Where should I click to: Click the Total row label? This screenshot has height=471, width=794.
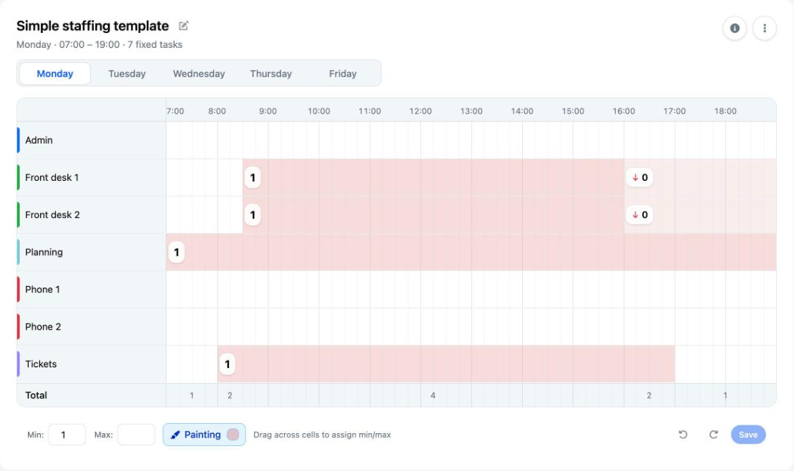(x=36, y=395)
